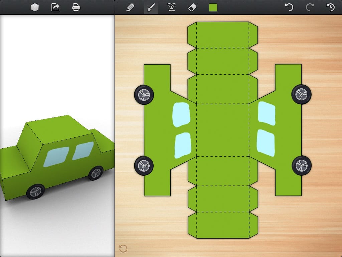Select the eraser tool

click(x=192, y=7)
